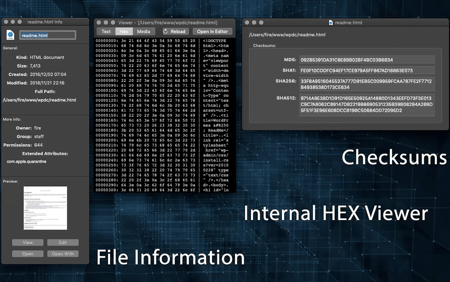Click the Kind value HTML document
450x282 pixels.
click(47, 57)
